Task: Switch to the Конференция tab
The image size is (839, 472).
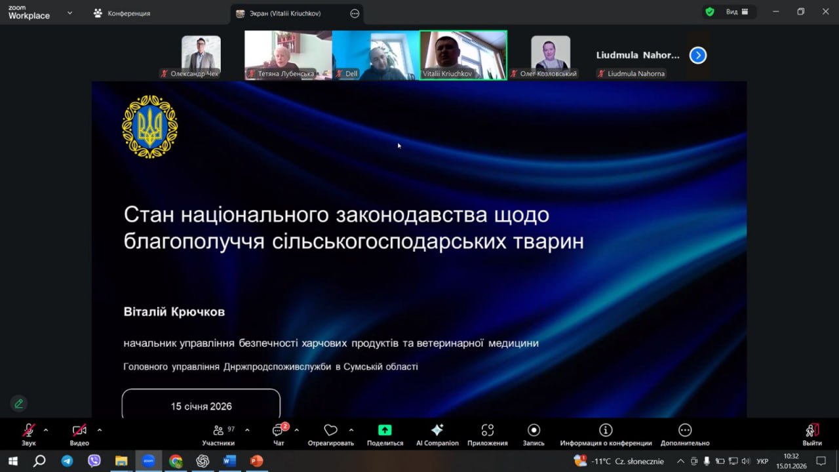Action: tap(123, 13)
